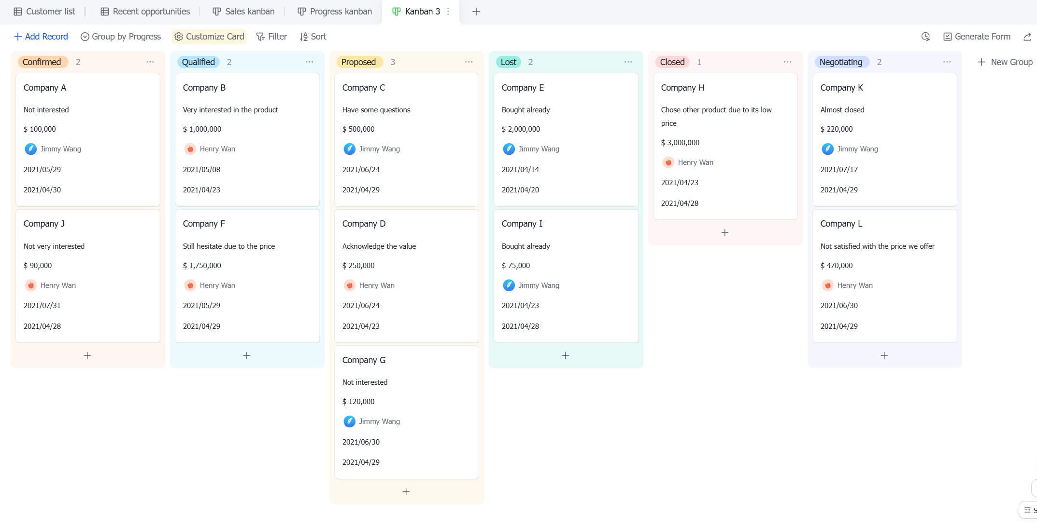Add a card to Lost column
Image resolution: width=1037 pixels, height=528 pixels.
coord(566,355)
